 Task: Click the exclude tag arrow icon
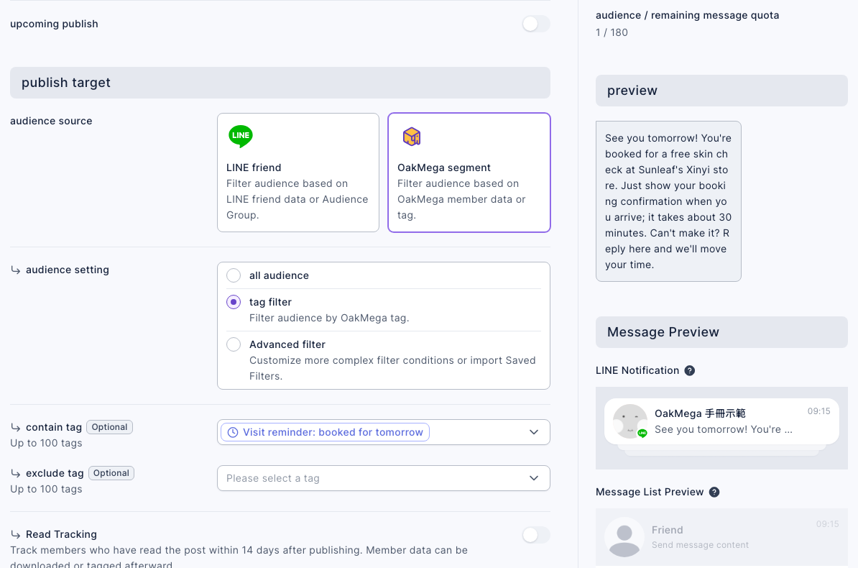click(16, 474)
